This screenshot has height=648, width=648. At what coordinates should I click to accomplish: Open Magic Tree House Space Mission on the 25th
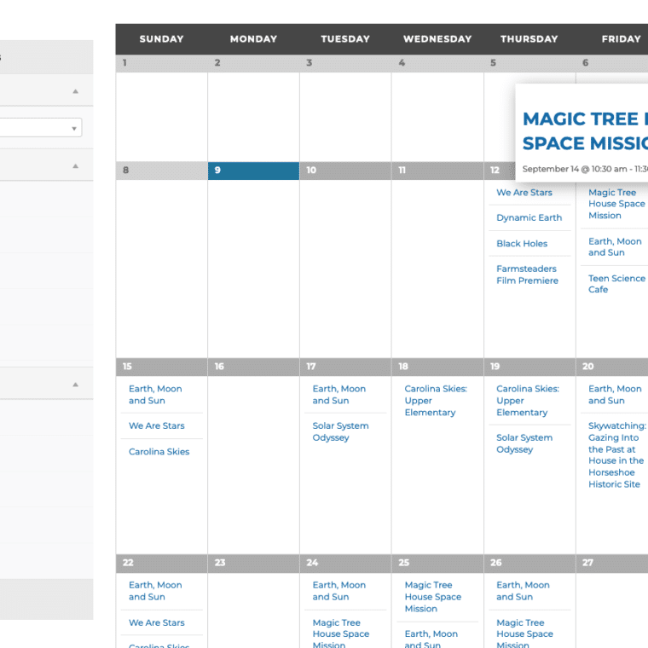tap(432, 597)
